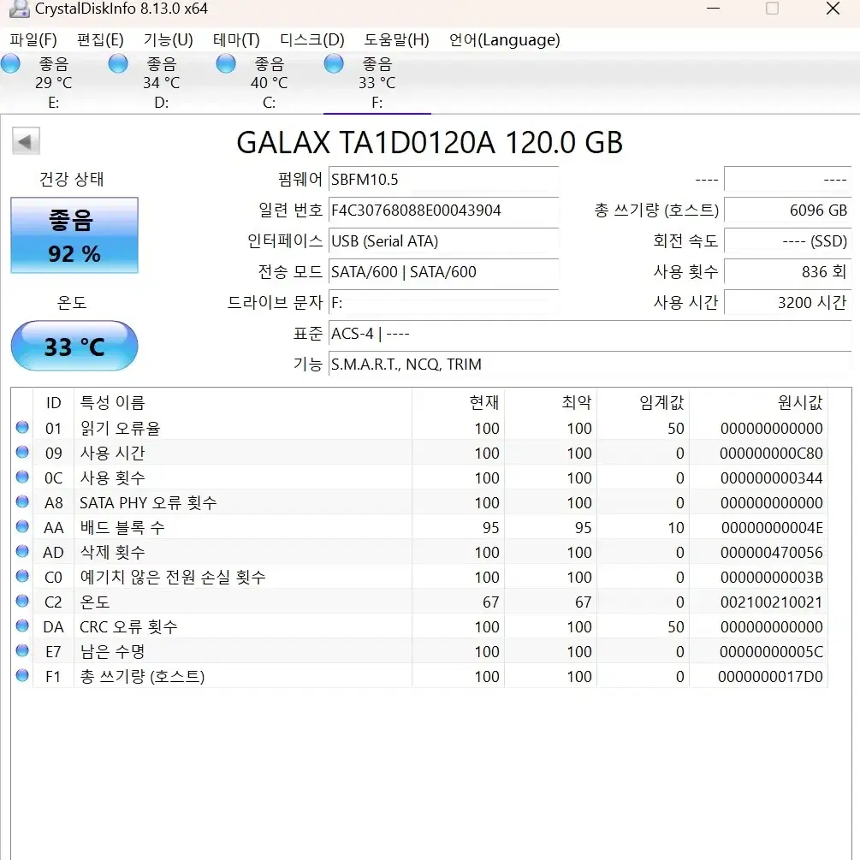Image resolution: width=860 pixels, height=860 pixels.
Task: Click raw value 0000000017D0
Action: [x=771, y=676]
